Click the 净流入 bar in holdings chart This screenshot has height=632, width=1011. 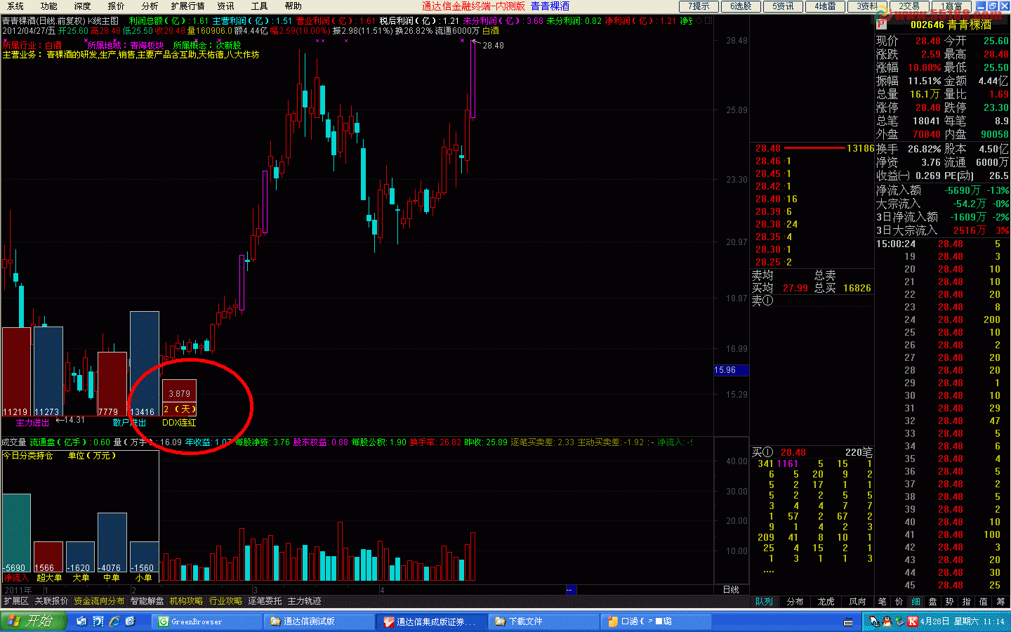[16, 533]
